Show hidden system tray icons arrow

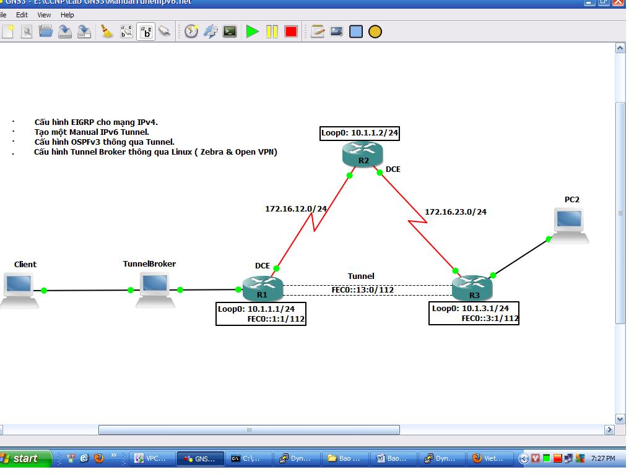click(523, 458)
